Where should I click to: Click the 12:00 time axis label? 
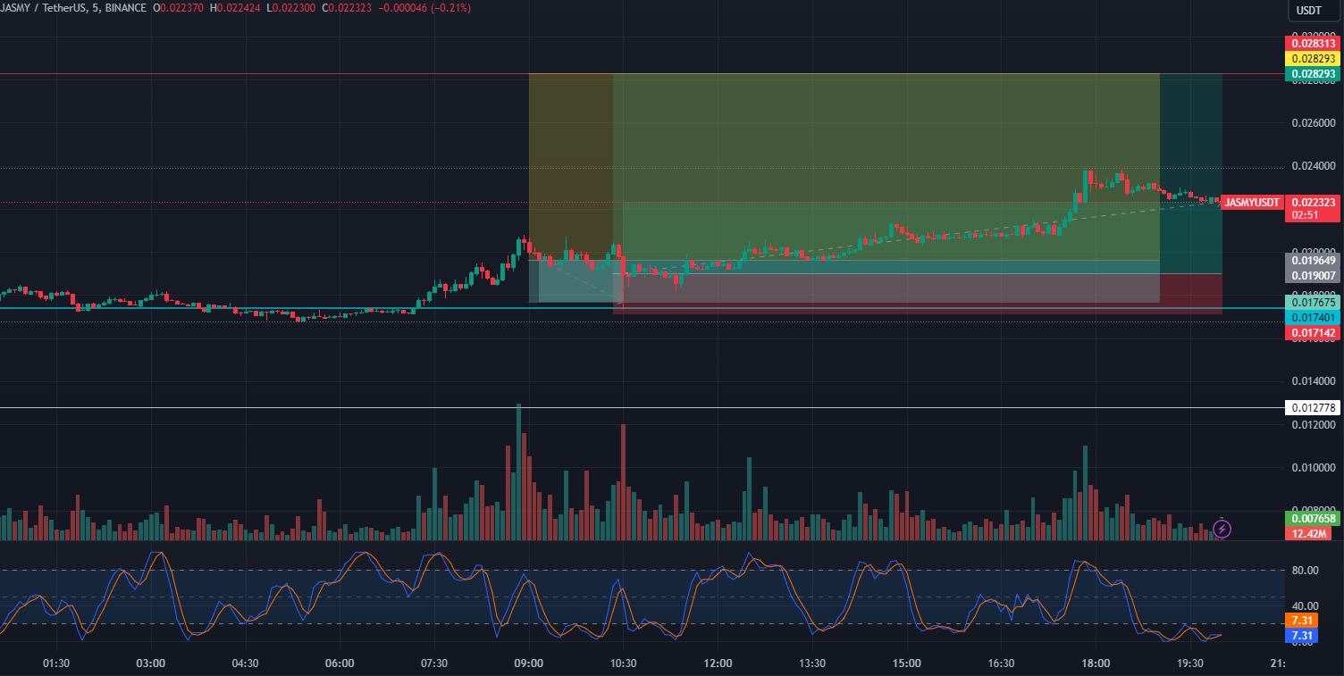[718, 663]
